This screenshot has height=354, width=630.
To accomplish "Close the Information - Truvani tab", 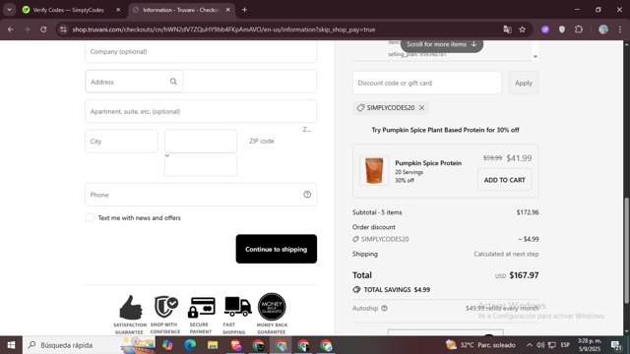I will [x=227, y=10].
